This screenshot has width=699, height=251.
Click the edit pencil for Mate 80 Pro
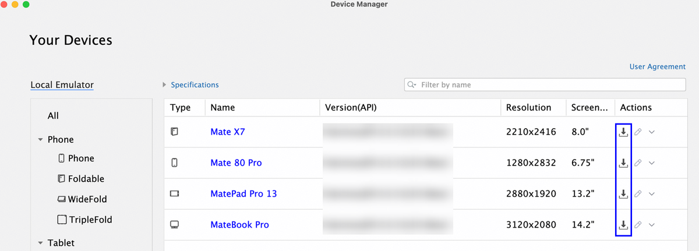pyautogui.click(x=638, y=163)
